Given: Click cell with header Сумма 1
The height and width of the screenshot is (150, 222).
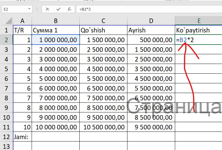Looking at the screenshot, I should point(56,30).
